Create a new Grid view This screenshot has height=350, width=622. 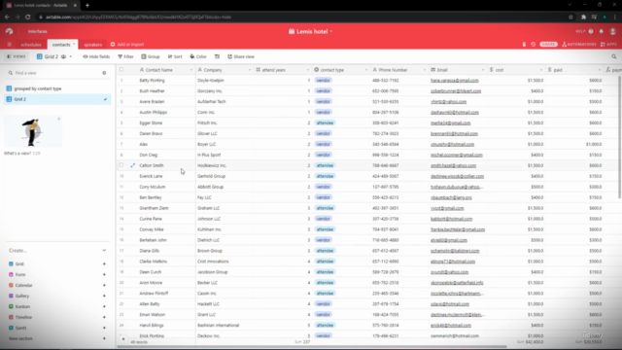(58, 263)
